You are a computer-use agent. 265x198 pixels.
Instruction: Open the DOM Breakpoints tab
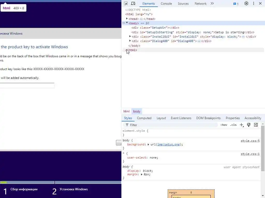pyautogui.click(x=208, y=118)
